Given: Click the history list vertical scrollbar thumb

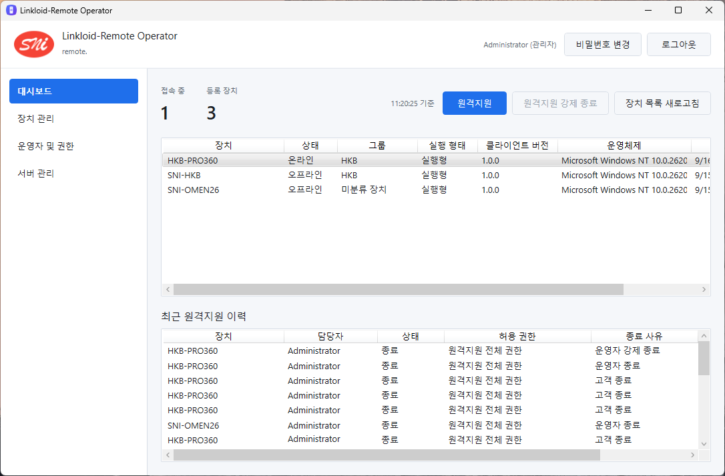Looking at the screenshot, I should (704, 359).
